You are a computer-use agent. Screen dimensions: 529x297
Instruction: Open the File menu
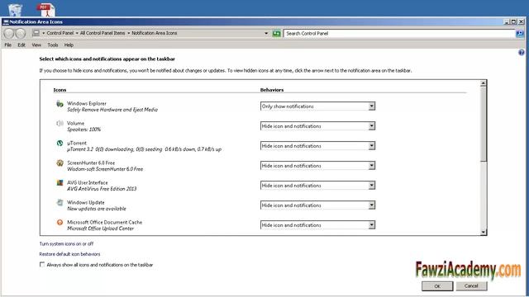(8, 45)
